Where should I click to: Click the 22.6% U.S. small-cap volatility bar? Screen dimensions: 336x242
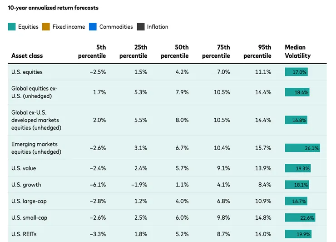coord(300,218)
